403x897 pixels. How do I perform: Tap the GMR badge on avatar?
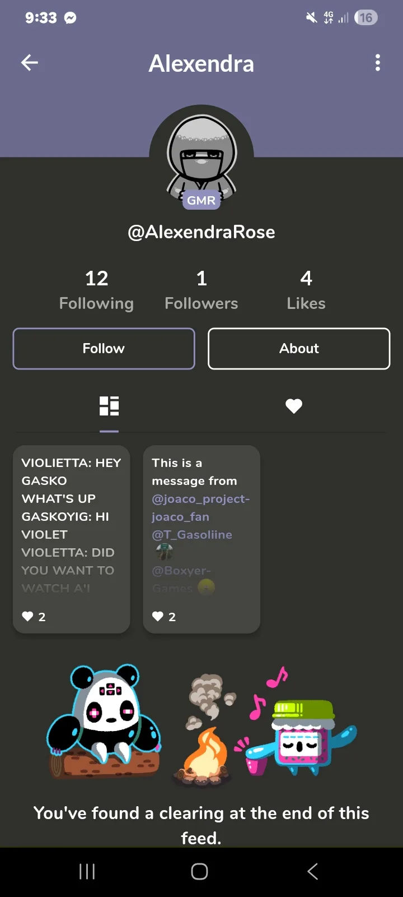[201, 201]
